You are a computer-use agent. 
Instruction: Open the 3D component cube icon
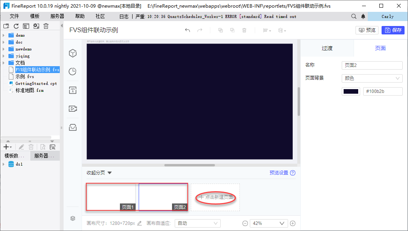(x=72, y=53)
